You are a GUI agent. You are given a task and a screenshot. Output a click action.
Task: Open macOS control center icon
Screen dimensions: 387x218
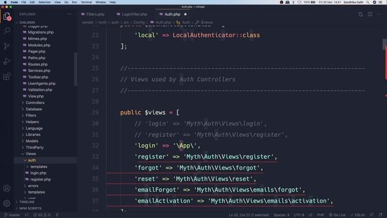tap(380, 2)
